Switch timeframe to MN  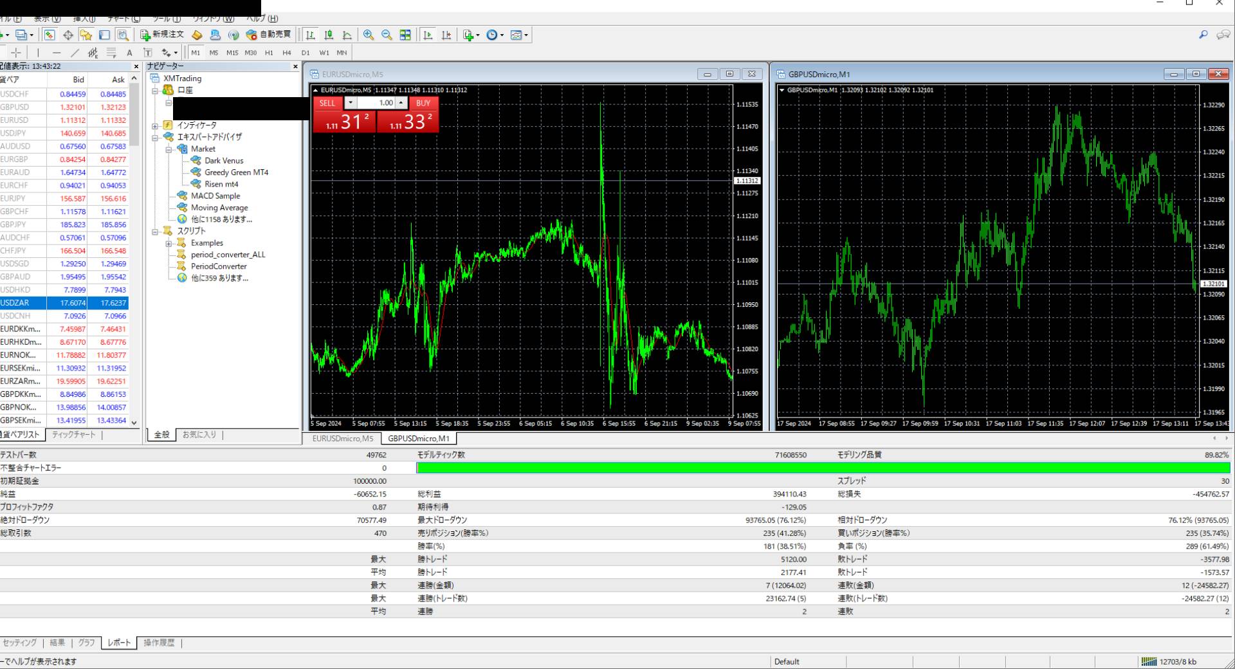pyautogui.click(x=342, y=53)
